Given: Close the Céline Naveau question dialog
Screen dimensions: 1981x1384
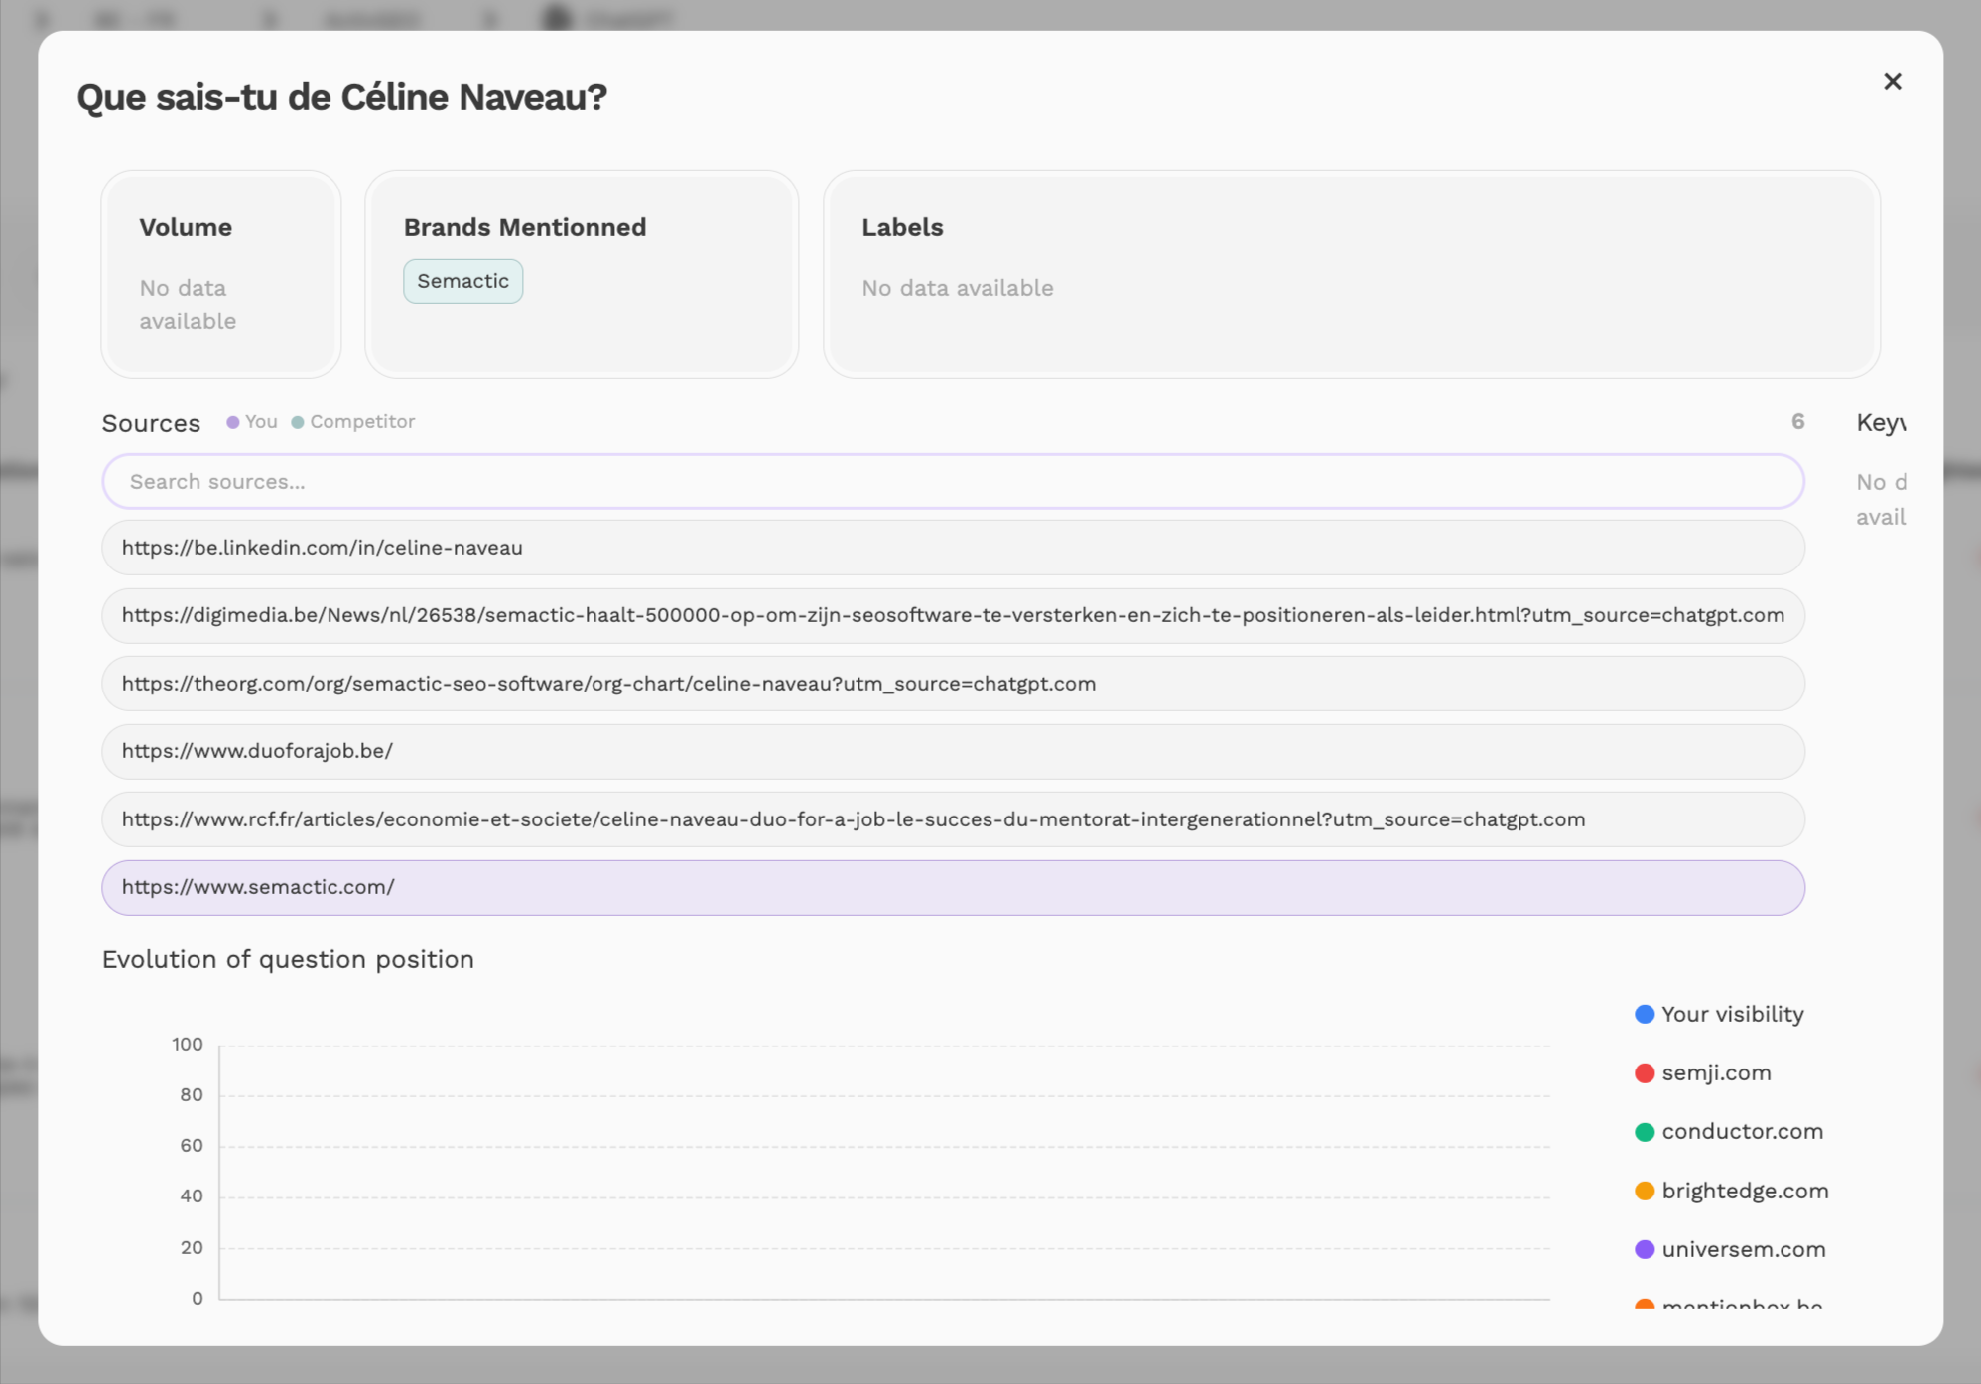Looking at the screenshot, I should click(1892, 82).
